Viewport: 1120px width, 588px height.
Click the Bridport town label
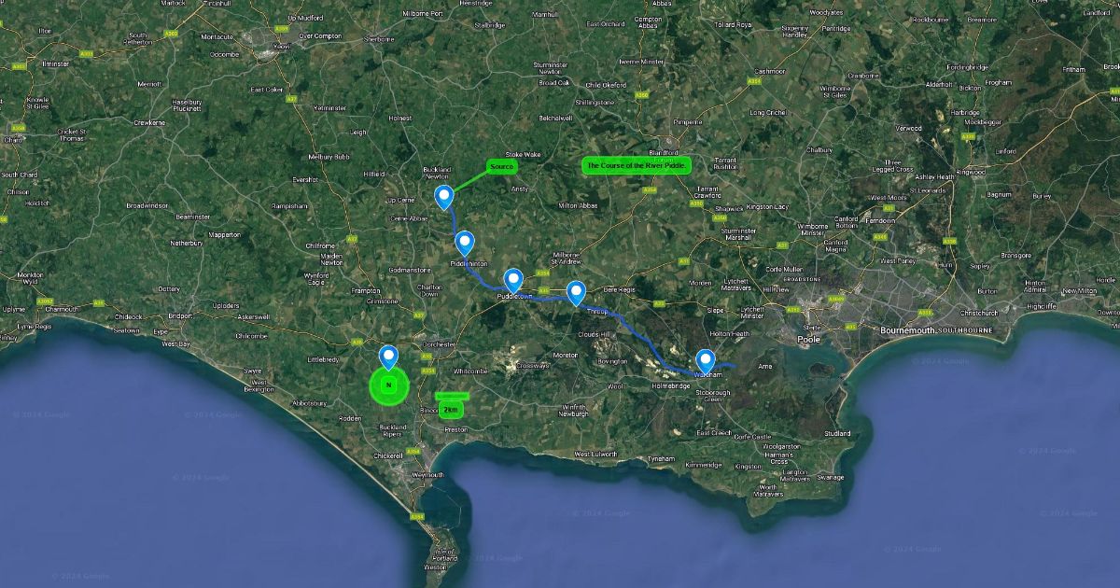click(x=180, y=316)
